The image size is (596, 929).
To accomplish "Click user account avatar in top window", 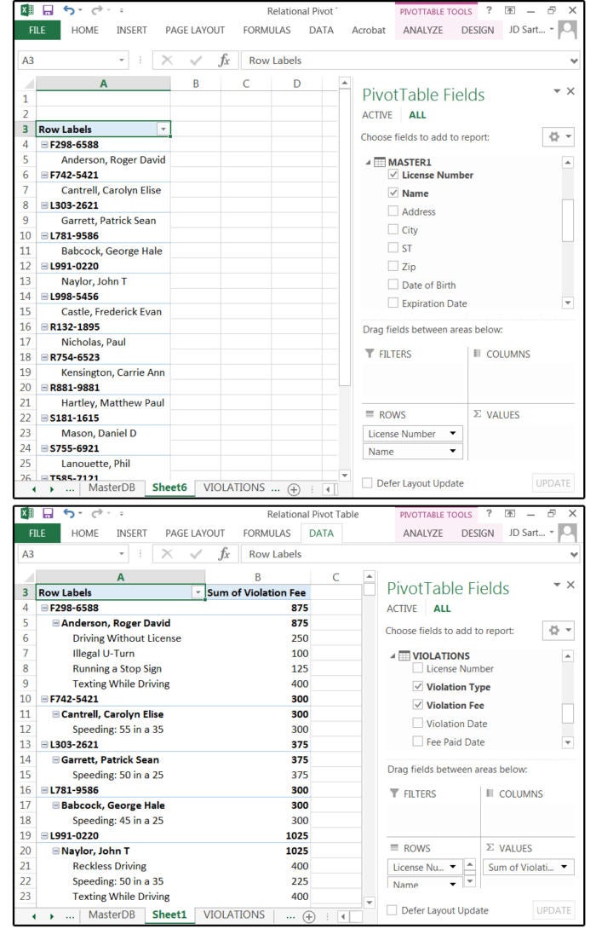I will click(568, 30).
